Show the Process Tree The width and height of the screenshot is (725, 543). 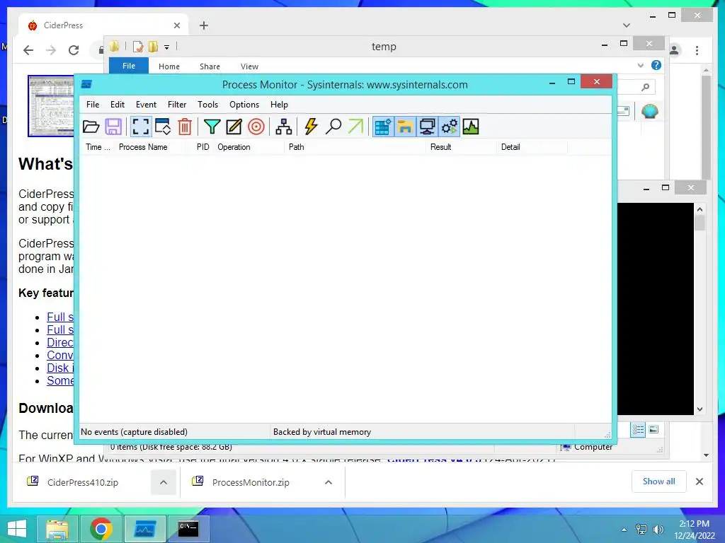pyautogui.click(x=283, y=127)
